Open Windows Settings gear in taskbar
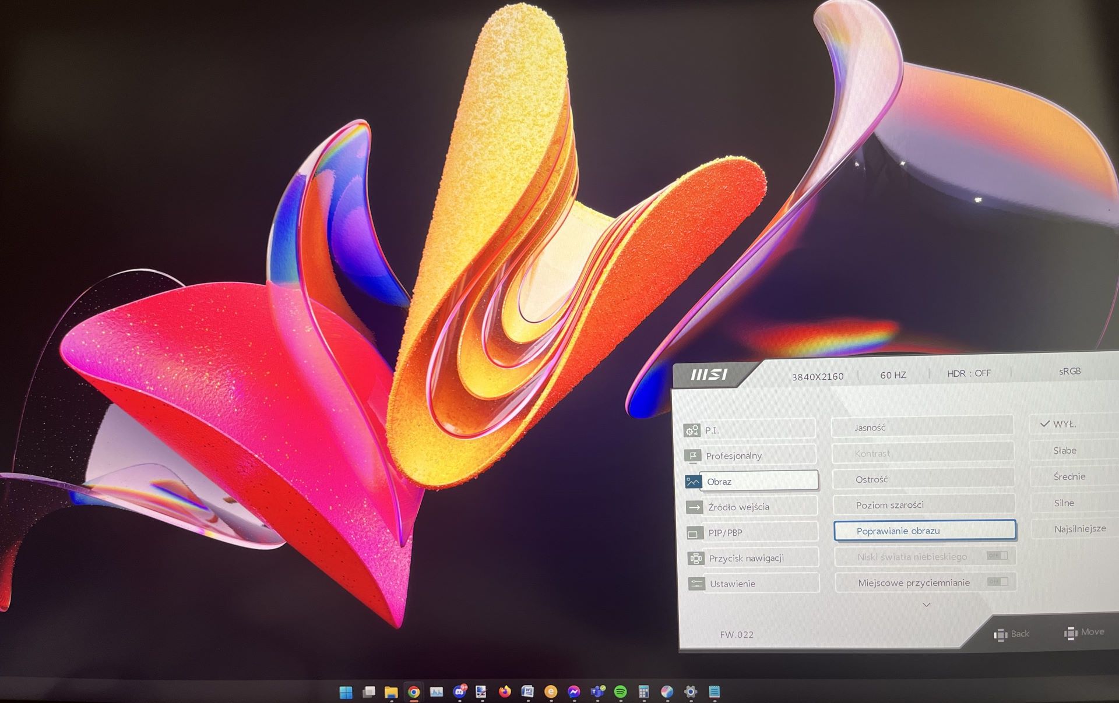Screen dimensions: 1119x703 tap(691, 691)
